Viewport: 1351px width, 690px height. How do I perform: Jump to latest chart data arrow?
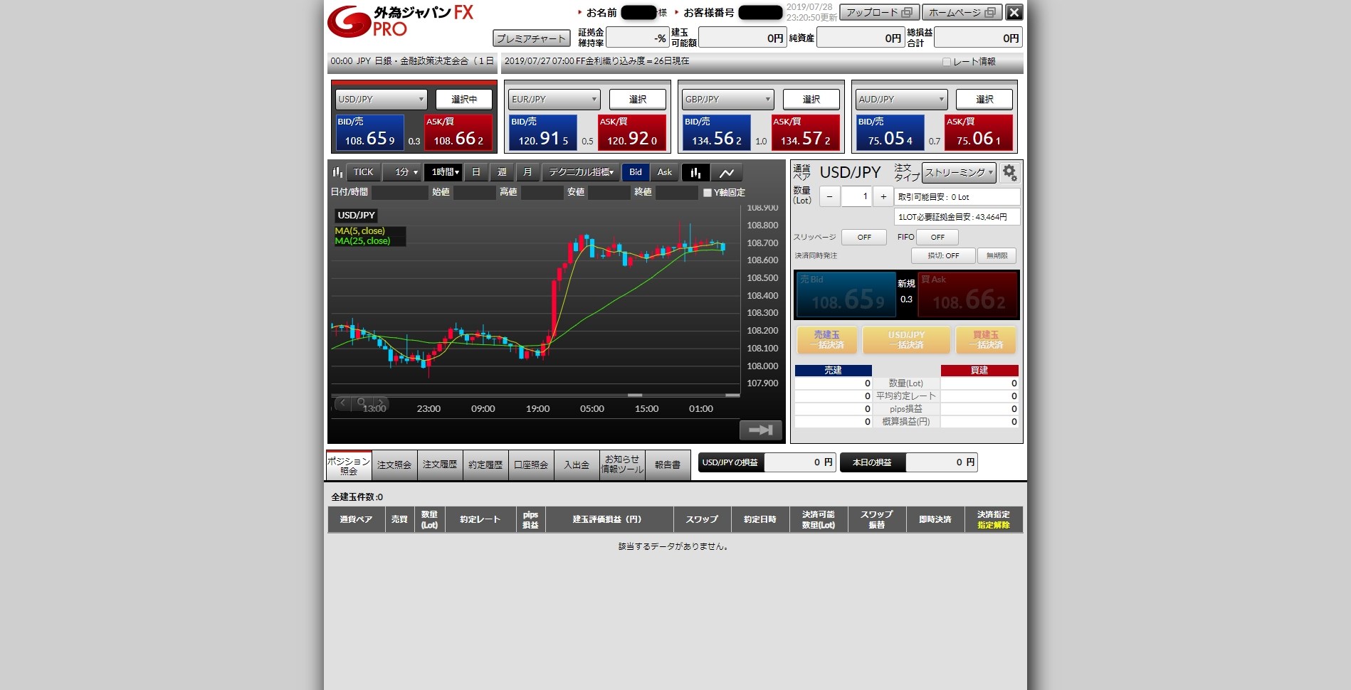pyautogui.click(x=760, y=430)
